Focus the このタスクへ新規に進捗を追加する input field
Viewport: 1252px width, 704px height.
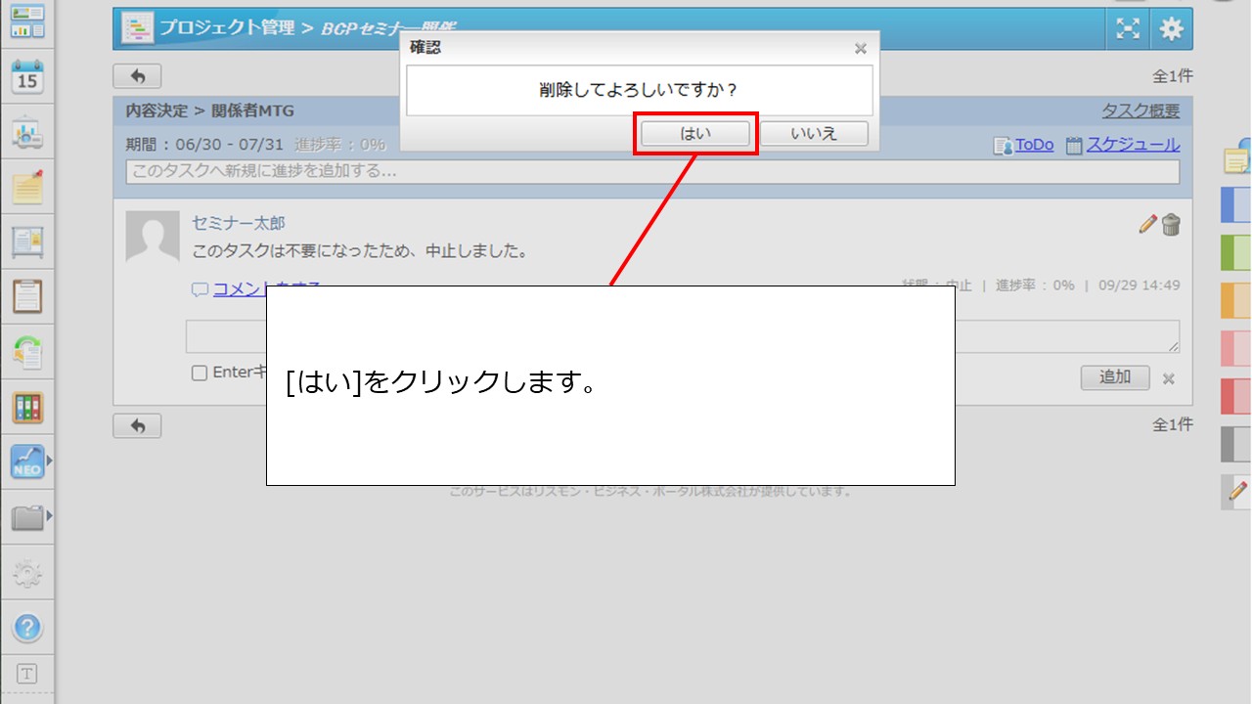pyautogui.click(x=652, y=172)
